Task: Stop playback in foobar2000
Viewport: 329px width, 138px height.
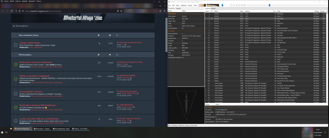Action: (x=231, y=5)
